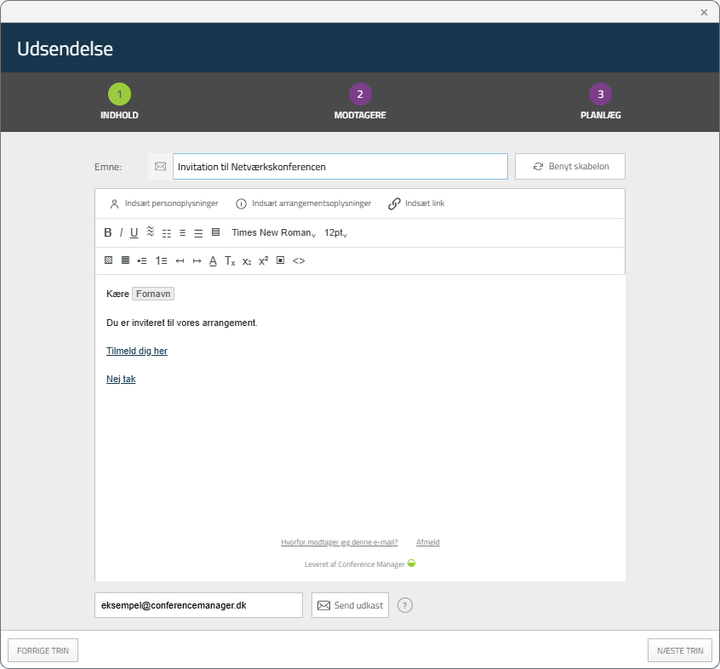Open help question mark icon
Viewport: 720px width, 669px height.
pos(405,605)
